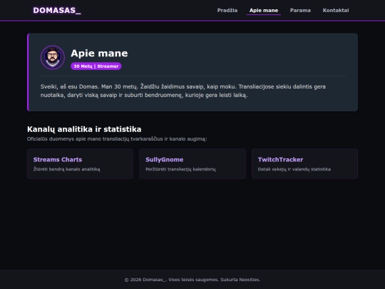
Task: Click the 30 Metų | Streamer badge
Action: pos(96,66)
